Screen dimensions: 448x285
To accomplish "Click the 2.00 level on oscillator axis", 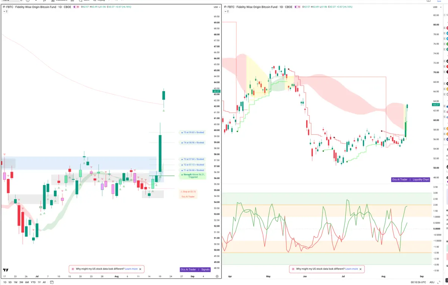I will (435, 205).
